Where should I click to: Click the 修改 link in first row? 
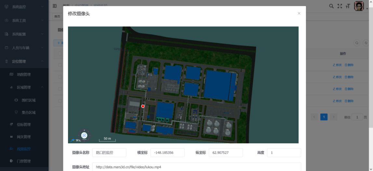(x=337, y=65)
